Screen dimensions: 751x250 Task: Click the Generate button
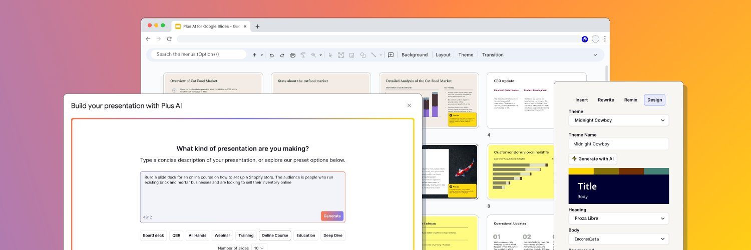tap(332, 216)
